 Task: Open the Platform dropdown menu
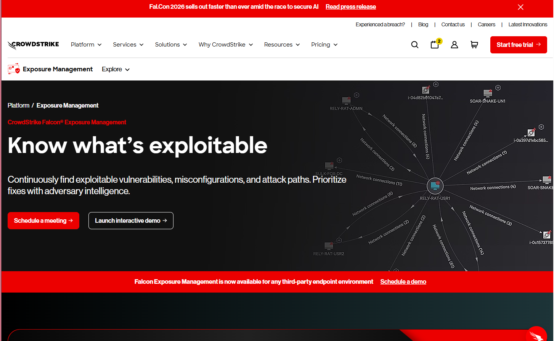[86, 45]
